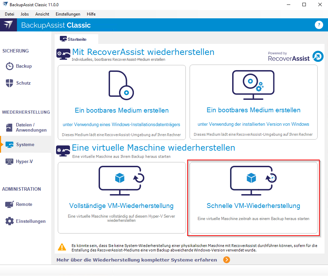Select the Schutz shield icon
The height and width of the screenshot is (276, 328).
pyautogui.click(x=10, y=83)
